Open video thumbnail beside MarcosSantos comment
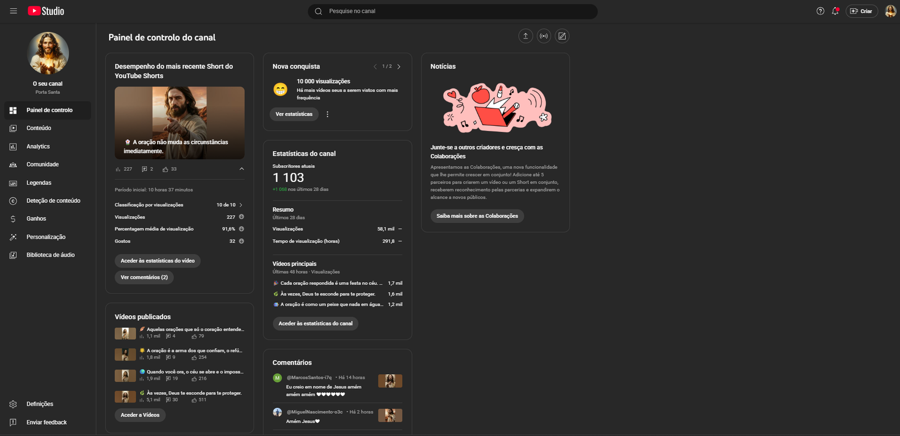 (390, 381)
